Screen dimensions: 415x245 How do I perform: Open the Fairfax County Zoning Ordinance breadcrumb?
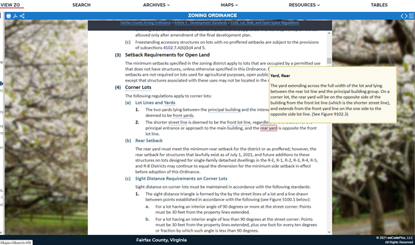(x=145, y=23)
